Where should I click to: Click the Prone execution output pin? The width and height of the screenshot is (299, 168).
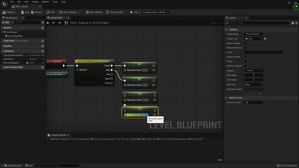(112, 83)
